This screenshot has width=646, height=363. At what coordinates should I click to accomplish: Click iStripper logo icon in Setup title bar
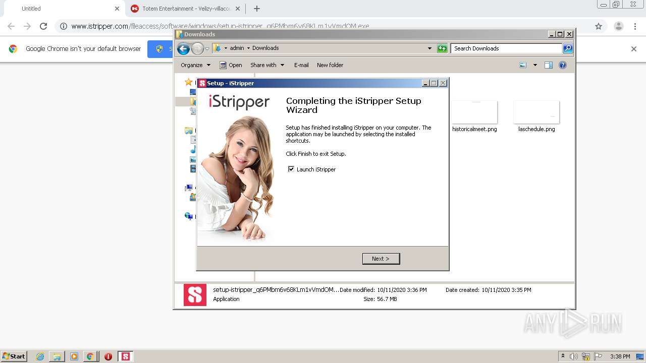tap(202, 83)
